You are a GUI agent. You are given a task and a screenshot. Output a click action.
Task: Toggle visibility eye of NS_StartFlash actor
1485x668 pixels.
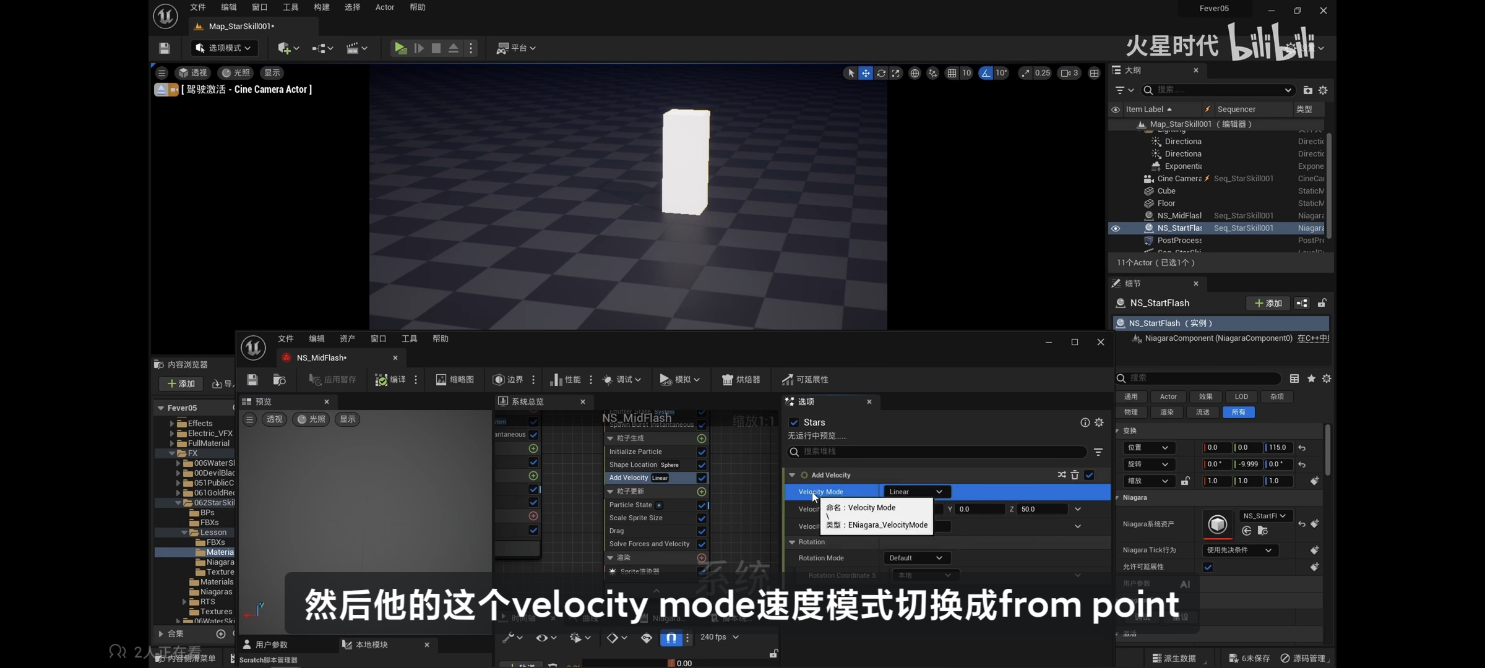click(1116, 228)
